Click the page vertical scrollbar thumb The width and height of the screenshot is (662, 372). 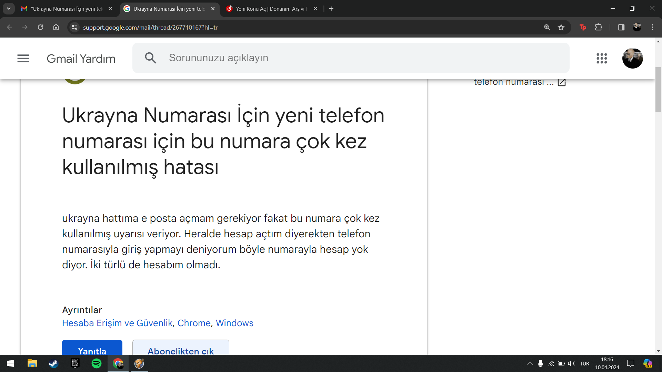(x=658, y=90)
